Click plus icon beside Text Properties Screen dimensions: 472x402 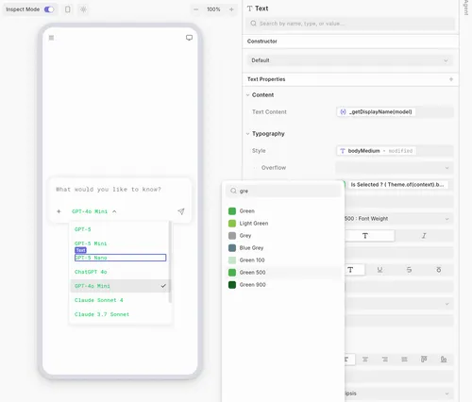451,79
